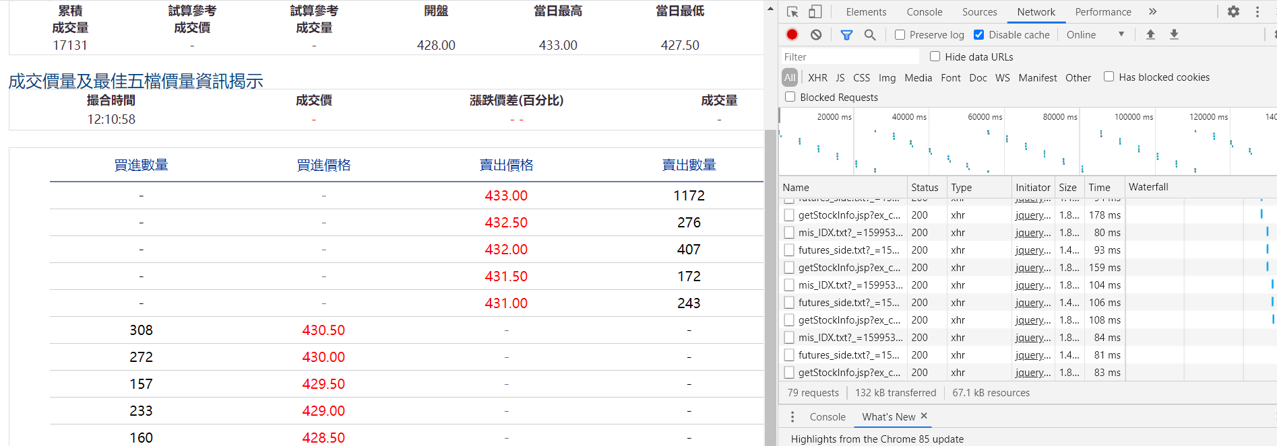Click the import HAR file upload icon
1277x446 pixels.
(x=1150, y=34)
